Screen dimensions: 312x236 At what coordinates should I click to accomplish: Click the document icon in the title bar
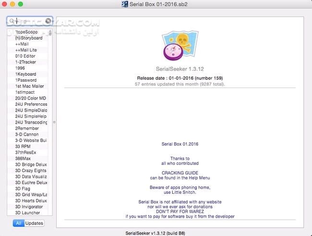(126, 4)
